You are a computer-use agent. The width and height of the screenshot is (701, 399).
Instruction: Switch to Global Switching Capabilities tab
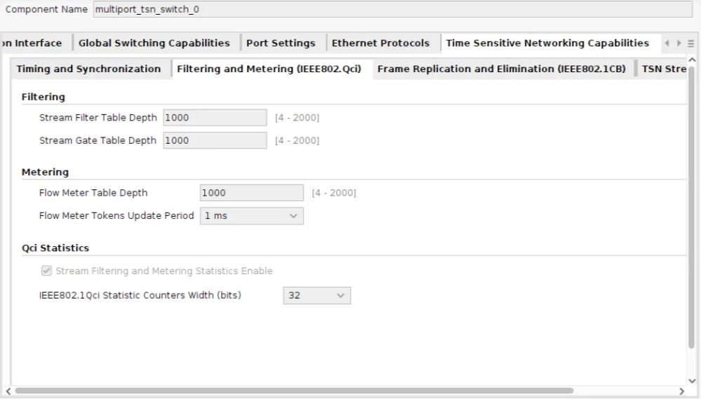pos(154,43)
